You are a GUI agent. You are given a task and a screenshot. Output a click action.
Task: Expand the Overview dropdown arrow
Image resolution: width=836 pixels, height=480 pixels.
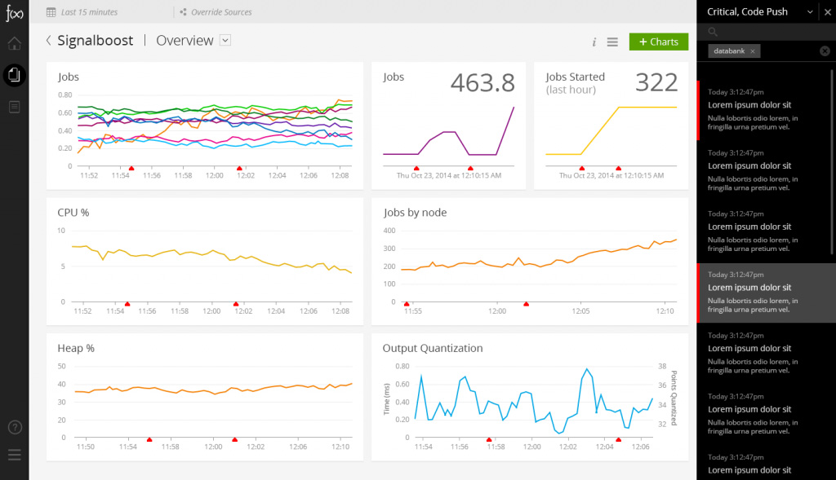pyautogui.click(x=225, y=41)
